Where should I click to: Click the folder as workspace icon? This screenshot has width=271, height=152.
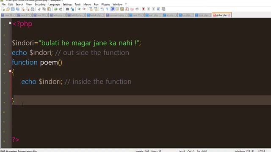[x=132, y=9]
